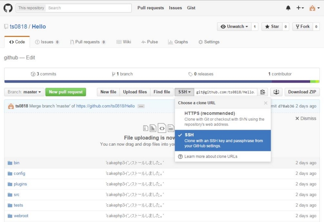The width and height of the screenshot is (324, 222).
Task: Open the Graphs tab
Action: pos(178,42)
